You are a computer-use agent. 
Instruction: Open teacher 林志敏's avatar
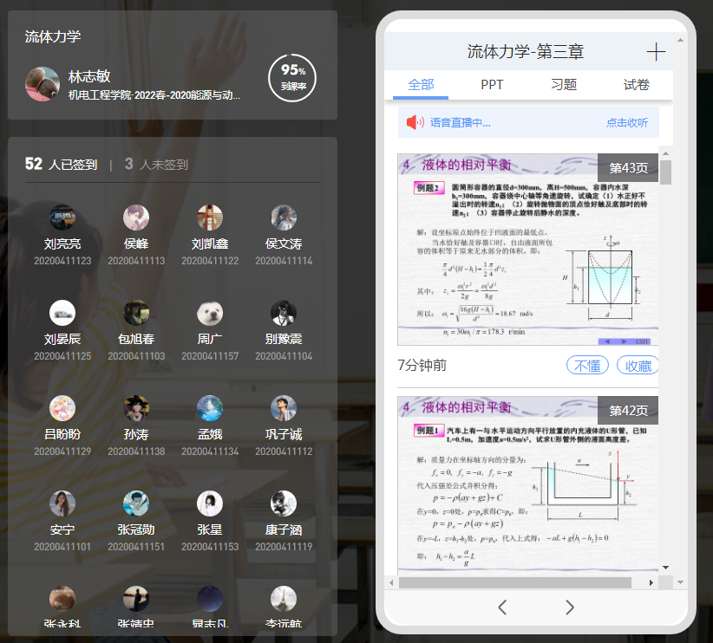(x=43, y=84)
